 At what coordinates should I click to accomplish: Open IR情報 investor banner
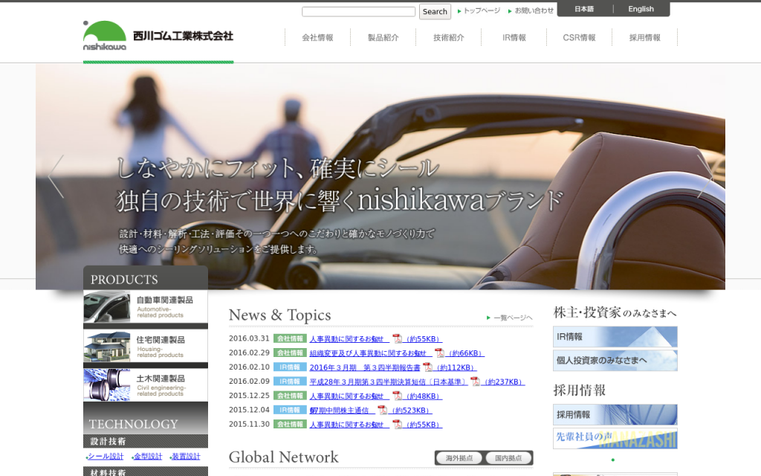click(615, 337)
